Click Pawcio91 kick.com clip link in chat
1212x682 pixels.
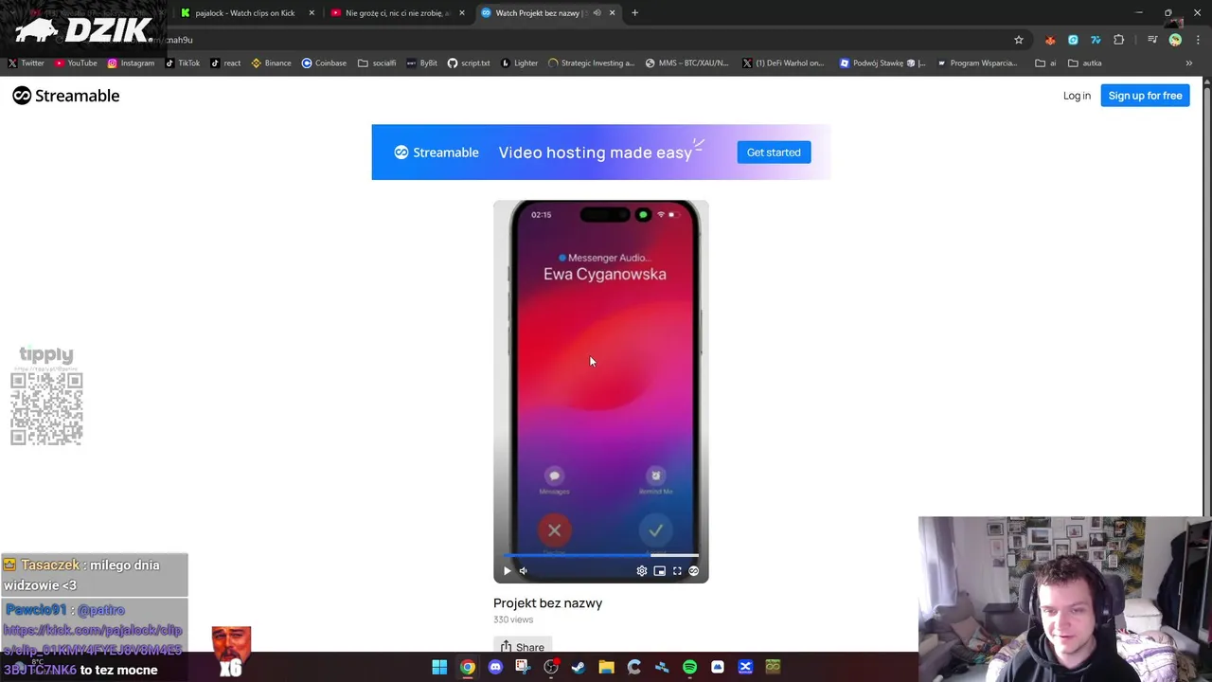(x=93, y=650)
